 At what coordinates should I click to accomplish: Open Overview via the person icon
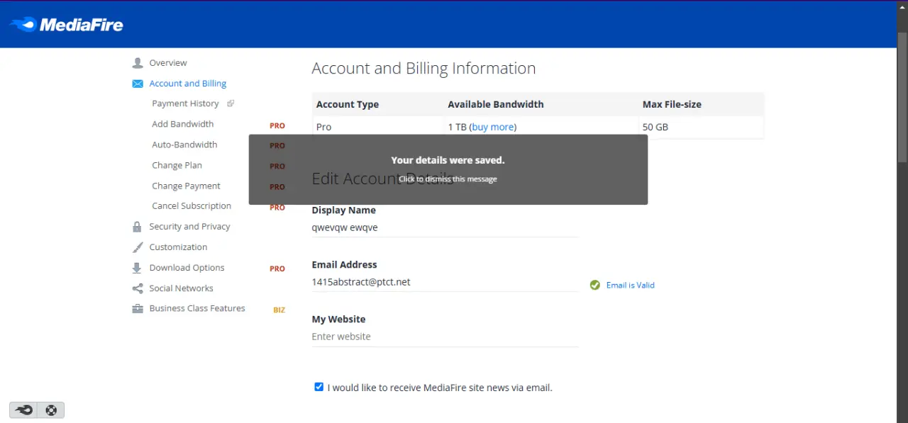[138, 63]
